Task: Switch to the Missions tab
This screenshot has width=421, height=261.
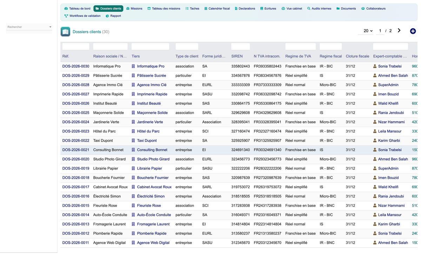Action: (134, 8)
